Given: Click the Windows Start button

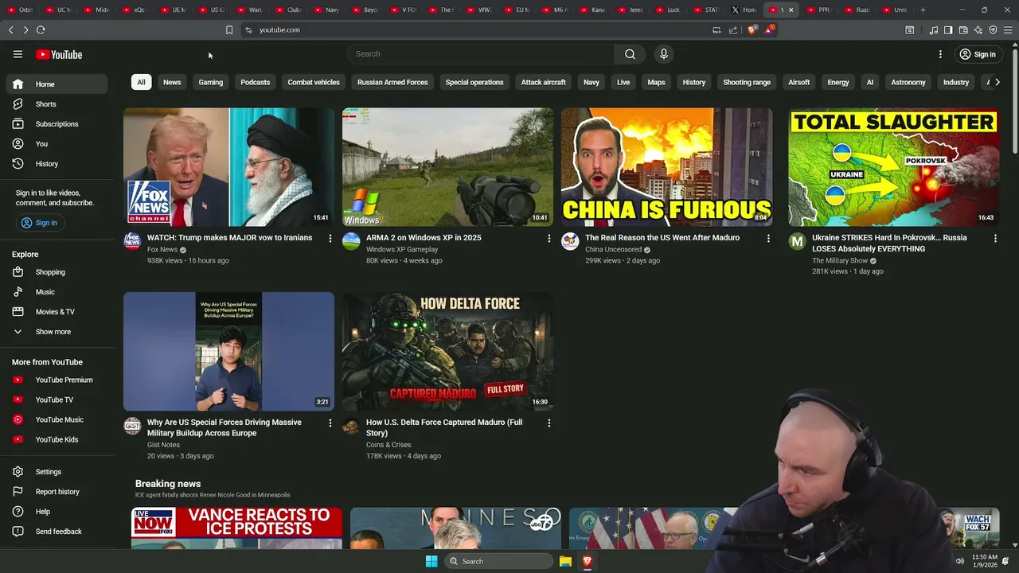Looking at the screenshot, I should (x=431, y=561).
